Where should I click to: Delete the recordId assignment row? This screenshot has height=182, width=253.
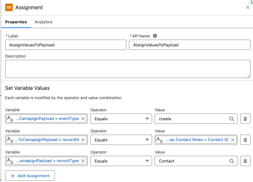245,140
